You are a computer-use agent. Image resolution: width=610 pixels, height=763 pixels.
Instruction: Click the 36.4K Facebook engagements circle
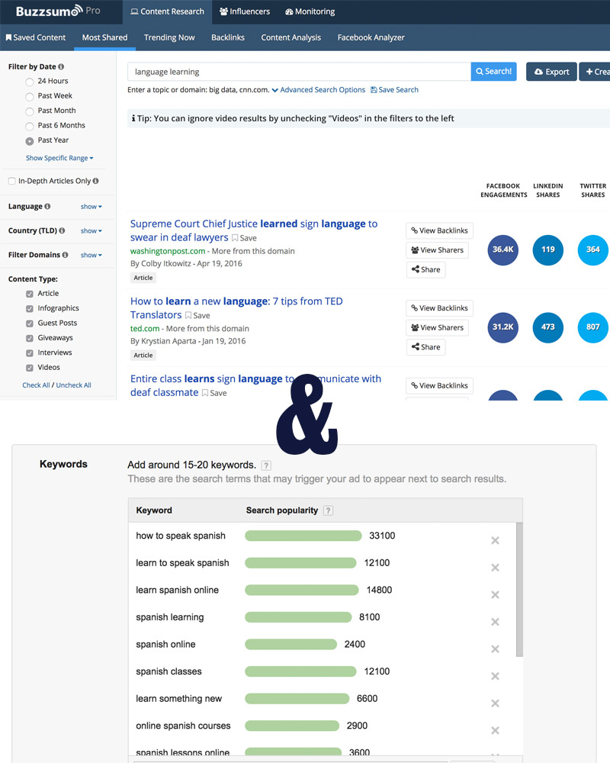[x=502, y=250]
